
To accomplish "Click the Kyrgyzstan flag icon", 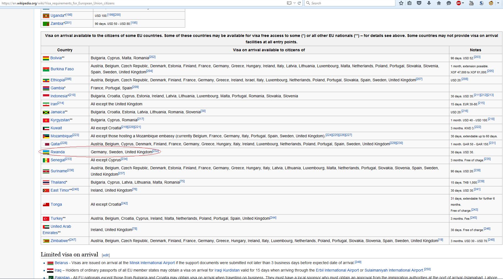I will click(x=46, y=120).
